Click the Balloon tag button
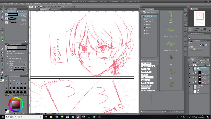This screenshot has width=211, height=119. [x=144, y=75]
